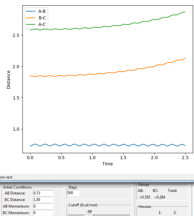Click the 'zoom rect' status bar label

tap(6, 177)
